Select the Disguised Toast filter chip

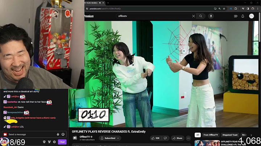(230, 135)
